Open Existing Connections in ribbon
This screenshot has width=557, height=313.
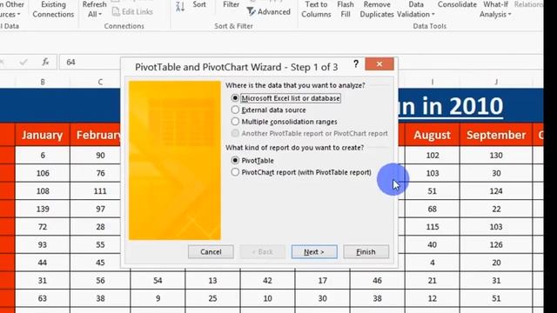tap(53, 10)
